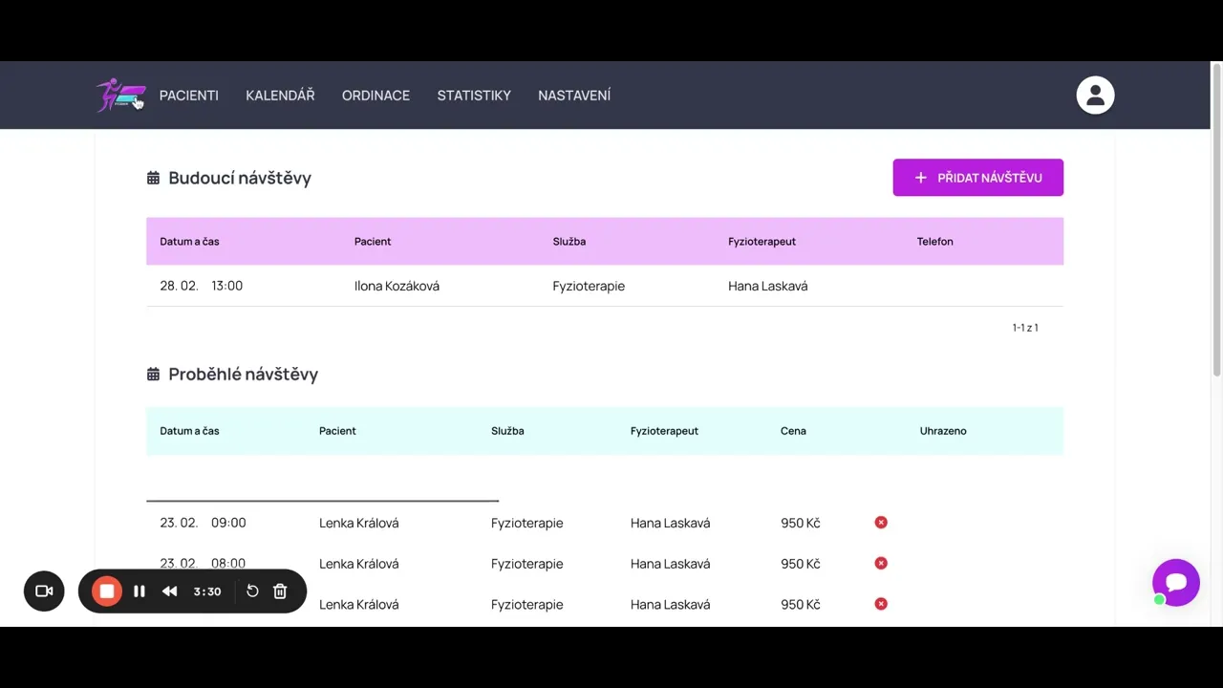Open the user profile avatar menu

coord(1095,96)
